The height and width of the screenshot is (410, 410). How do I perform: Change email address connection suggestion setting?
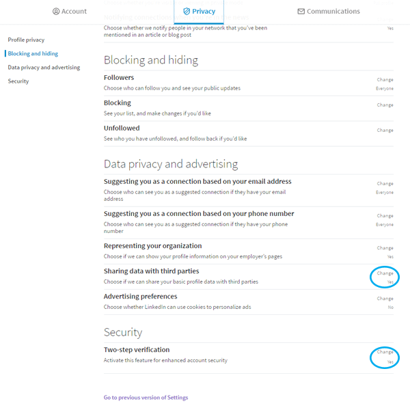tap(385, 184)
